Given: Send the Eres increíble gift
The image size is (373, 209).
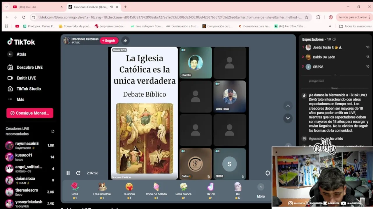Looking at the screenshot, I should click(102, 191).
